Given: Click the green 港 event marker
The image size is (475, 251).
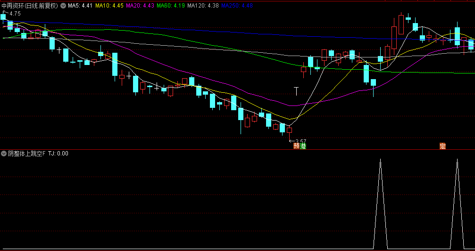Looking at the screenshot, I should coord(303,146).
